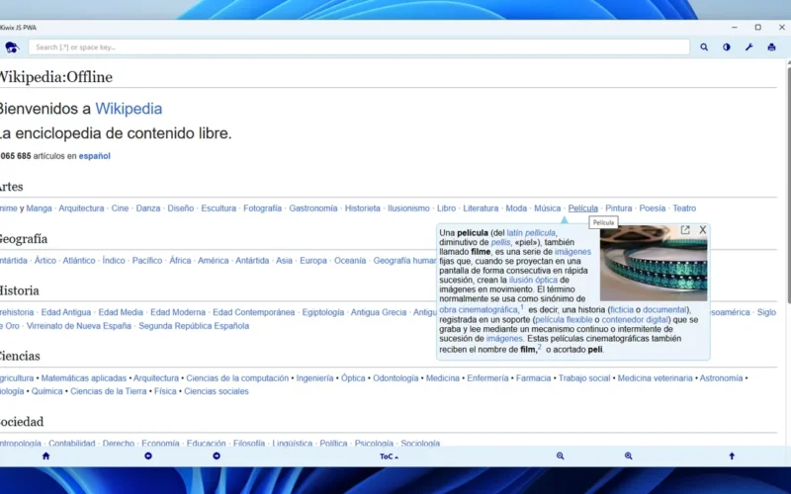Go home using the house icon
791x494 pixels.
click(45, 456)
